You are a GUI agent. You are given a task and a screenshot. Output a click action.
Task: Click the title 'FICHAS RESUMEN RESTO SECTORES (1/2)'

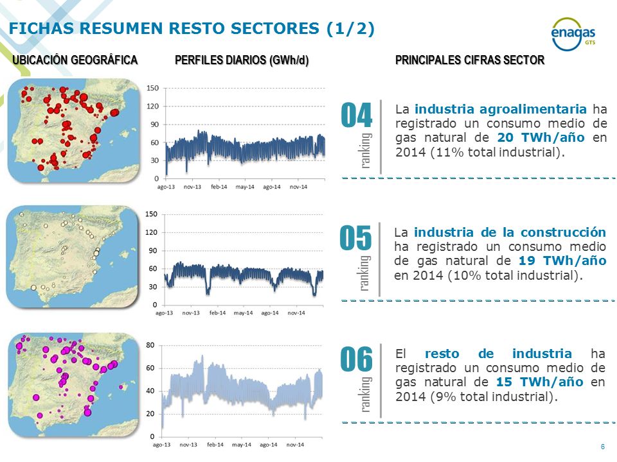(x=192, y=28)
